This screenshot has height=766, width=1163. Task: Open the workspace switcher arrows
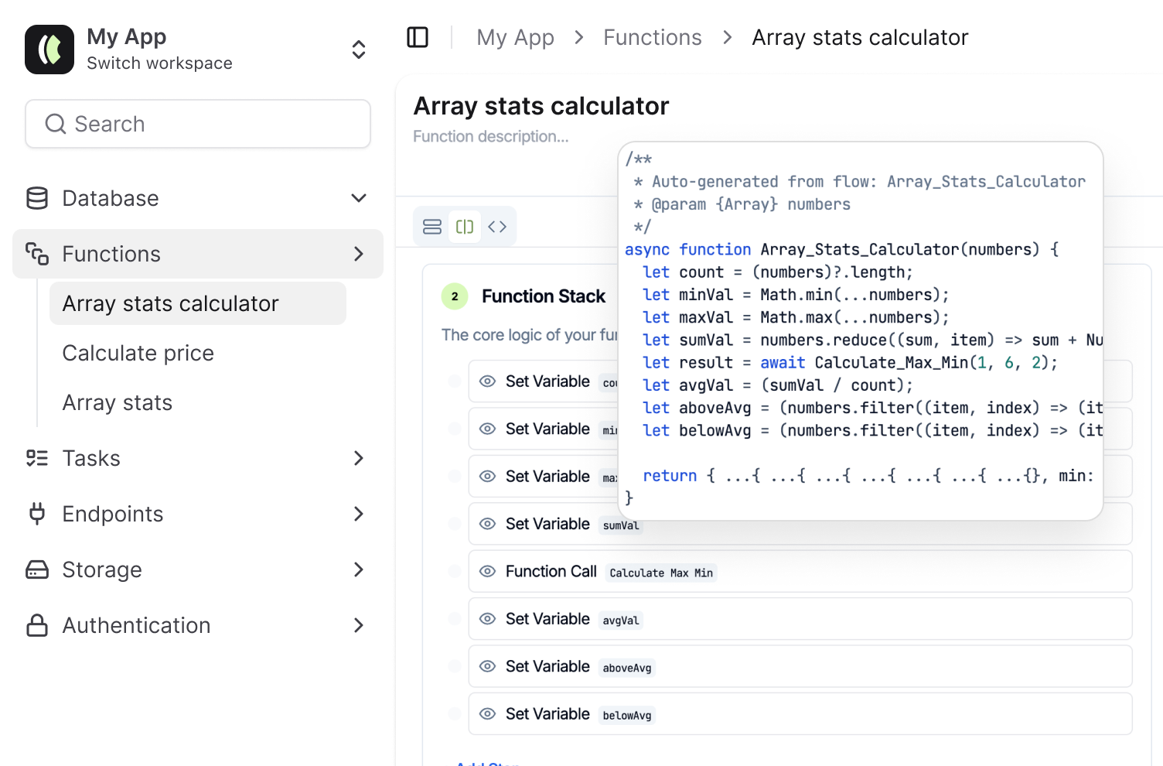[x=359, y=50]
